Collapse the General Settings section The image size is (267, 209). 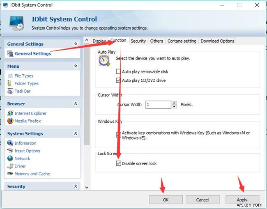76,44
